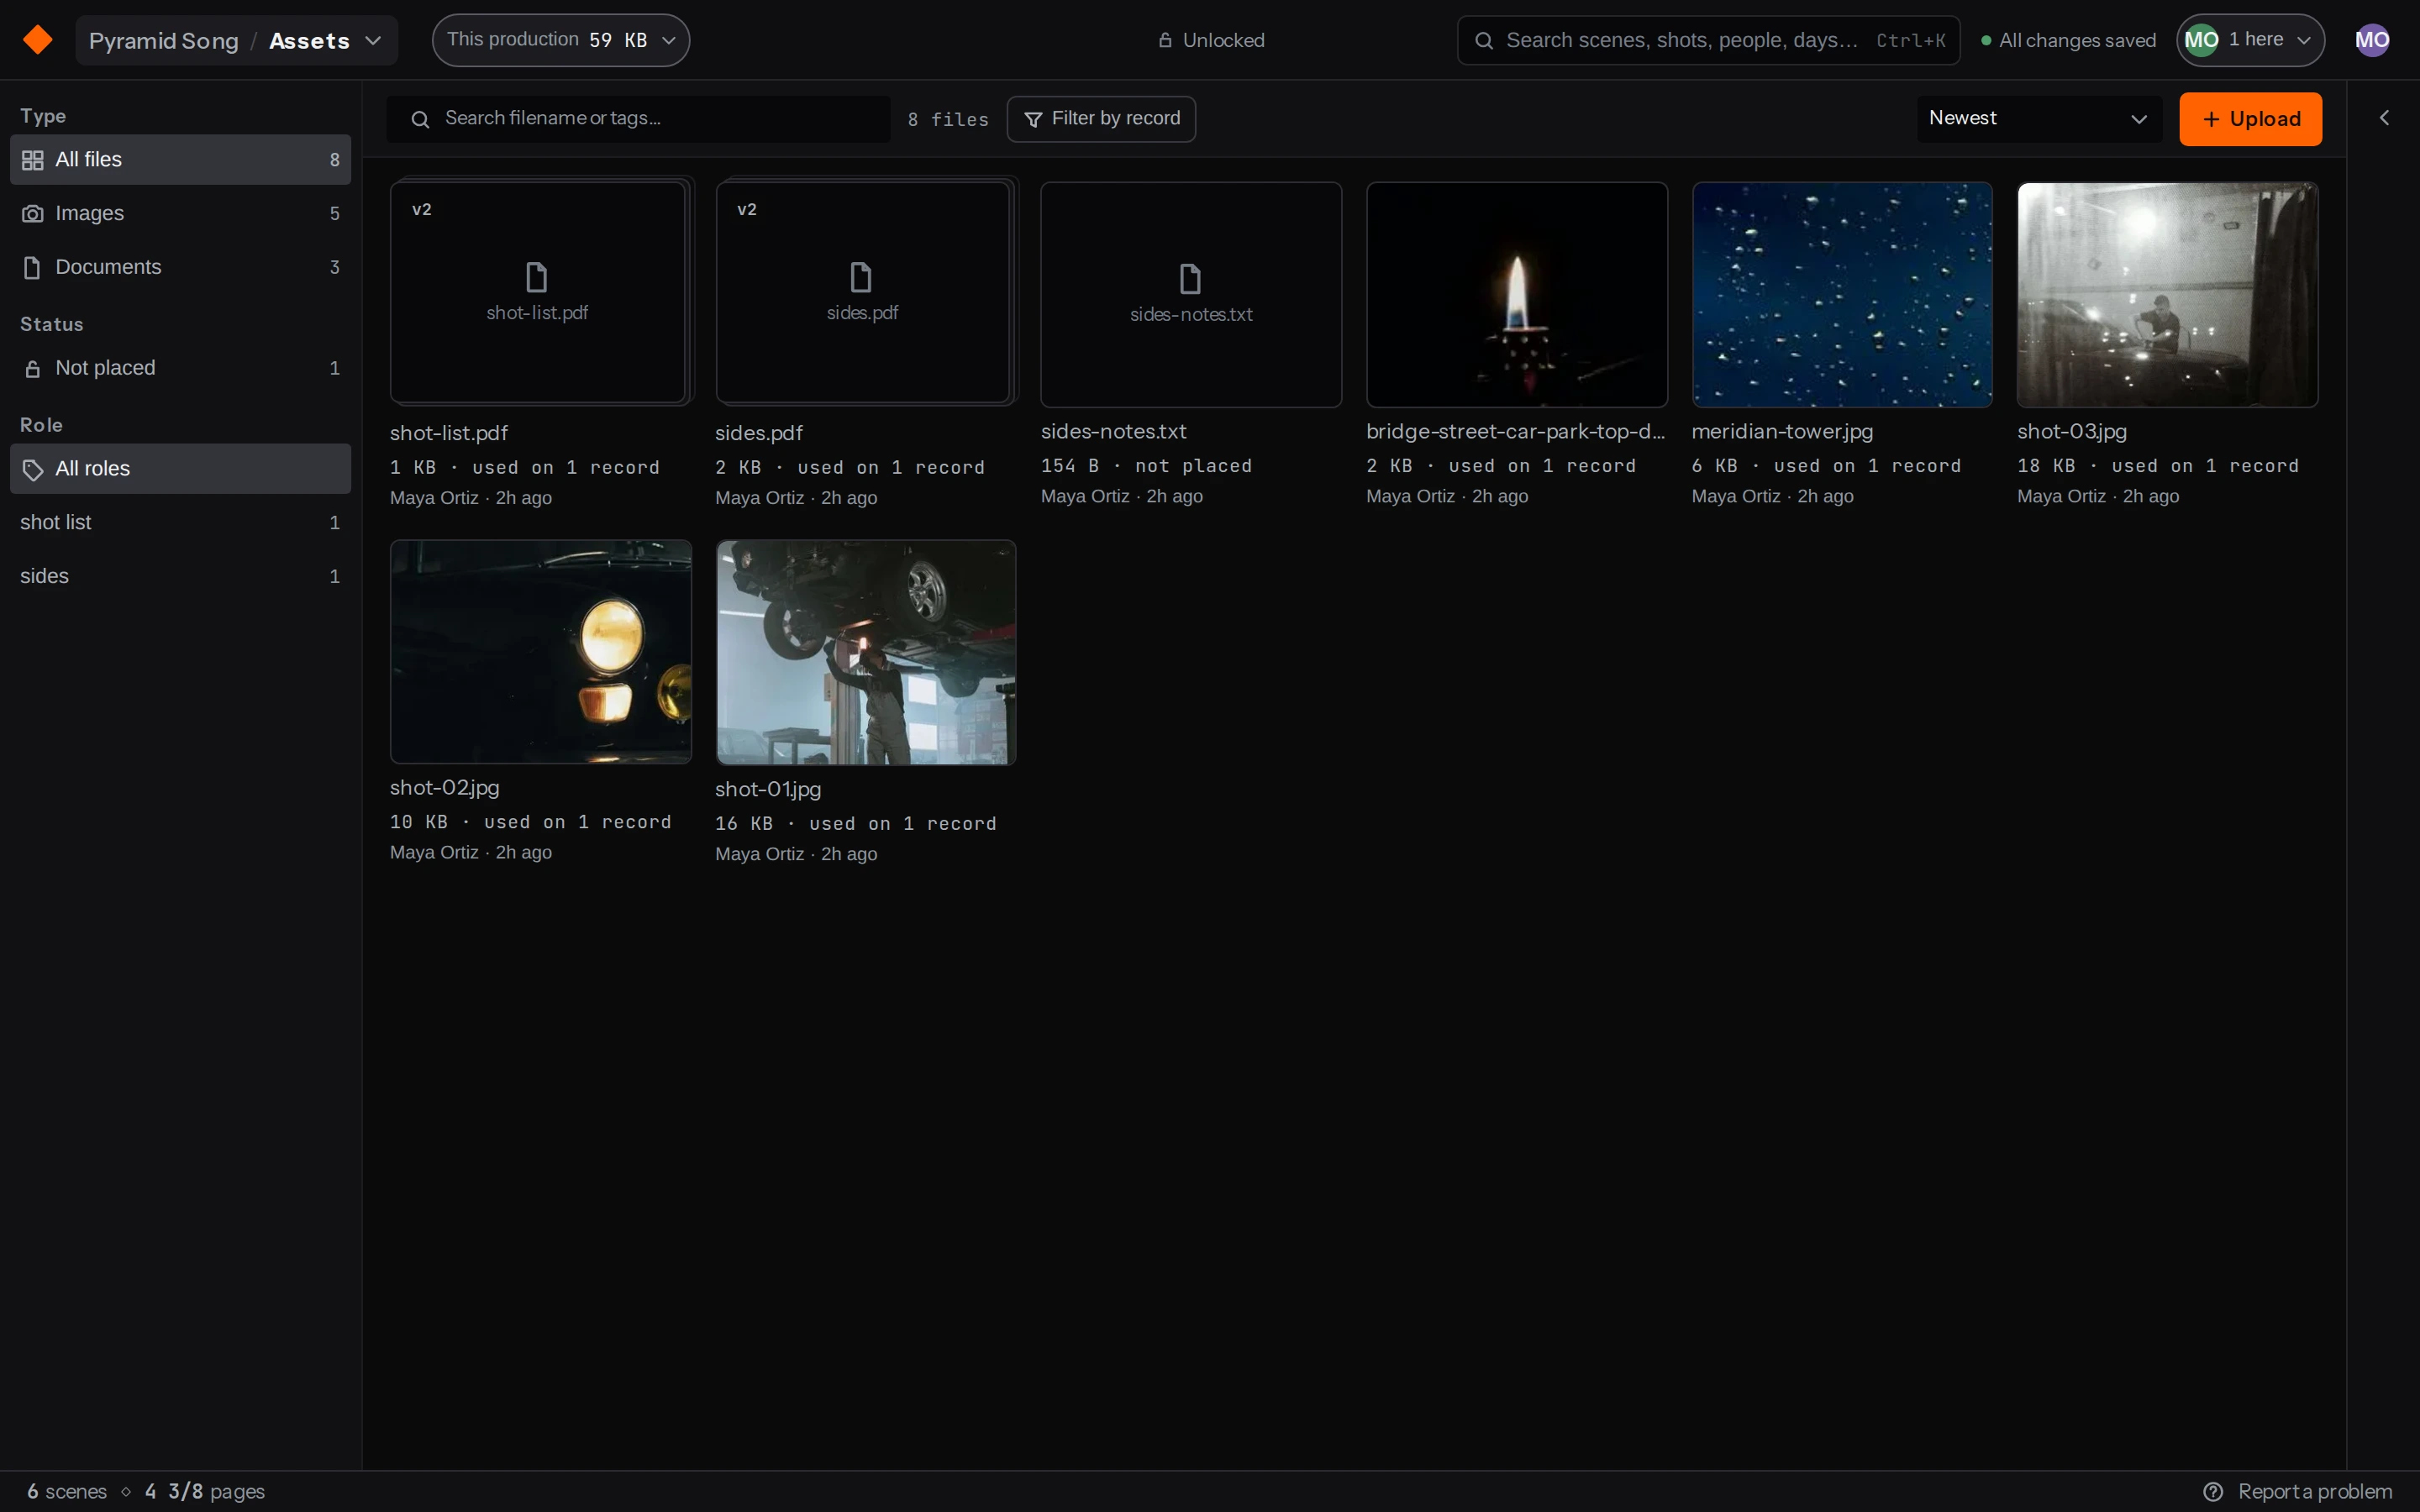
Task: Filter by Not placed status
Action: (180, 368)
